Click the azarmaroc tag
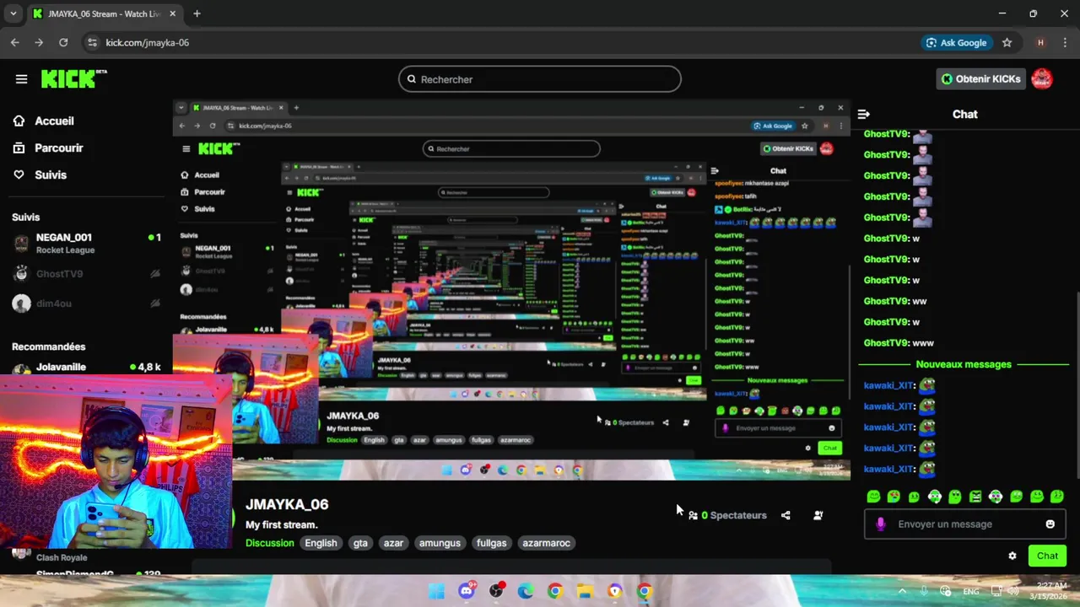The height and width of the screenshot is (607, 1080). [546, 543]
